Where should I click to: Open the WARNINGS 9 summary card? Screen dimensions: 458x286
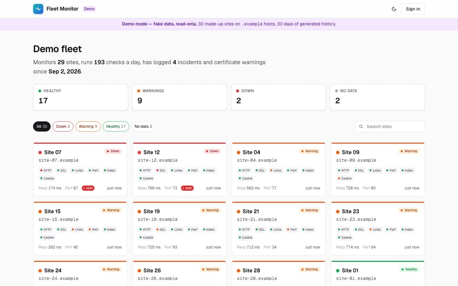pyautogui.click(x=179, y=97)
